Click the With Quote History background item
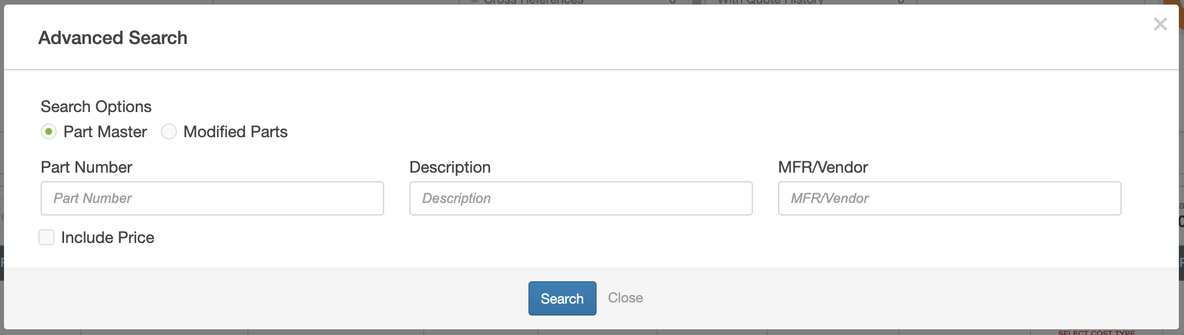1184x335 pixels. [770, 2]
